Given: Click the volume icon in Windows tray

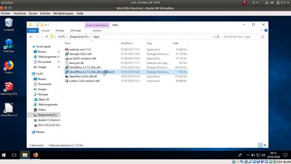Looking at the screenshot, I should 263,155.
